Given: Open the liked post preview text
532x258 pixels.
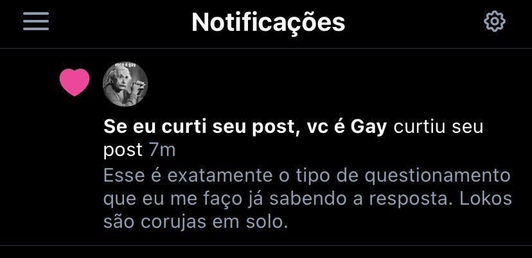Looking at the screenshot, I should coord(307,199).
